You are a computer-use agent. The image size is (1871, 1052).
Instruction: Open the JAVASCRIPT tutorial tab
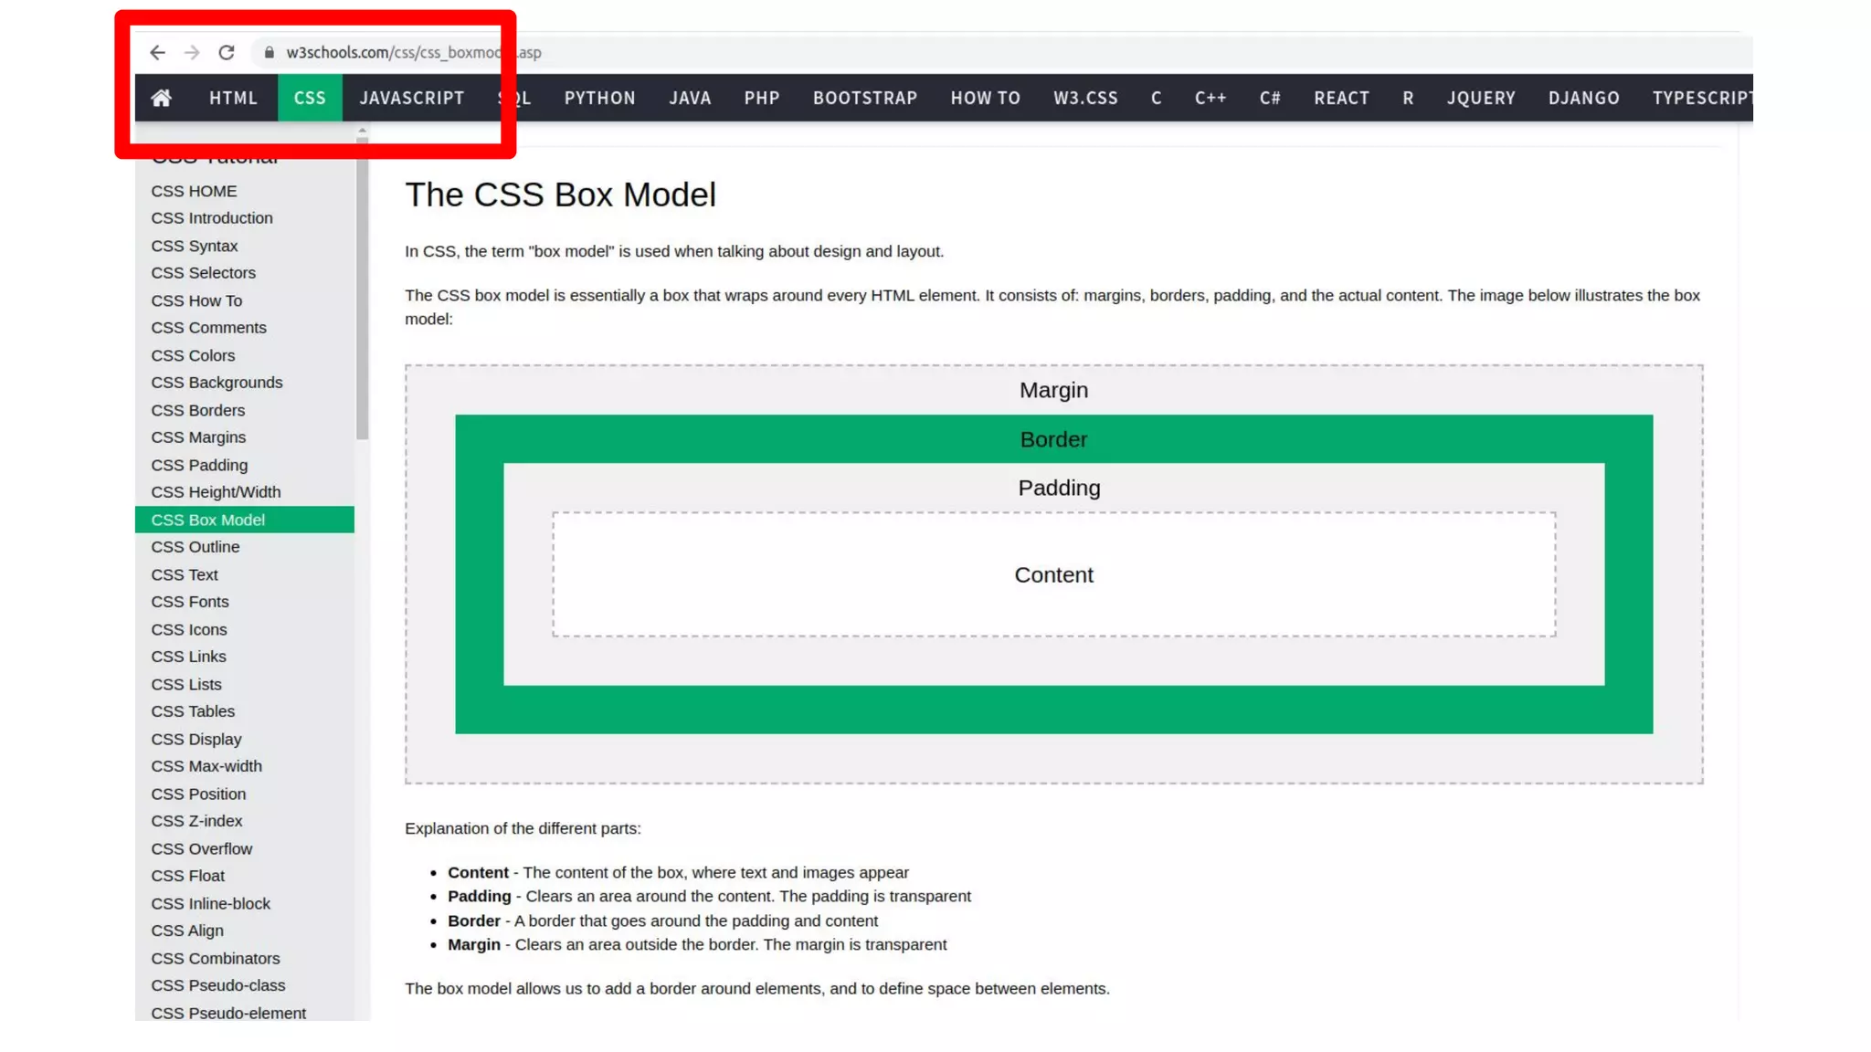412,98
